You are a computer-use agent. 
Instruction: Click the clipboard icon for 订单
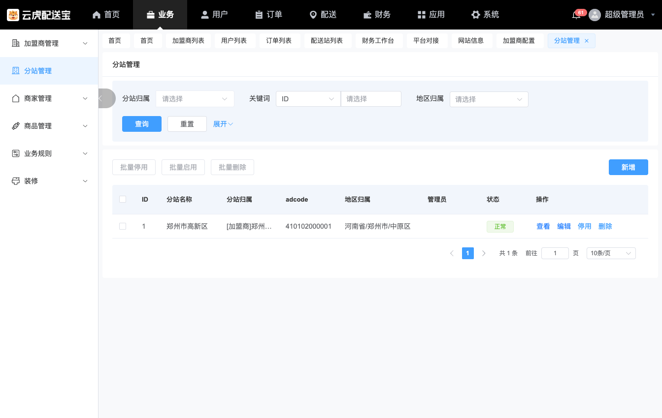pyautogui.click(x=259, y=15)
